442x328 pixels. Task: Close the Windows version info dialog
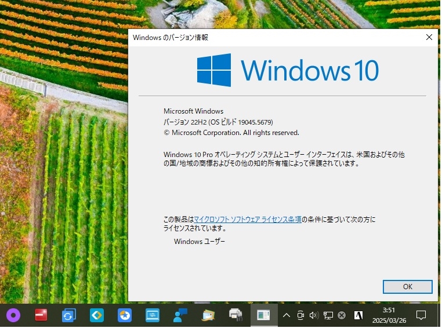pyautogui.click(x=429, y=37)
